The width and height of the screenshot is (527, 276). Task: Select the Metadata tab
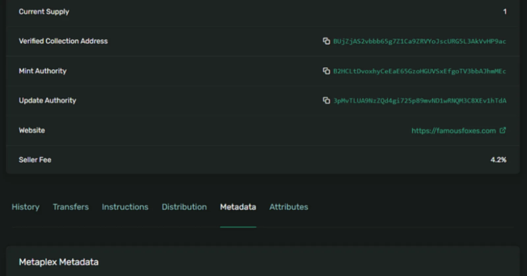238,207
